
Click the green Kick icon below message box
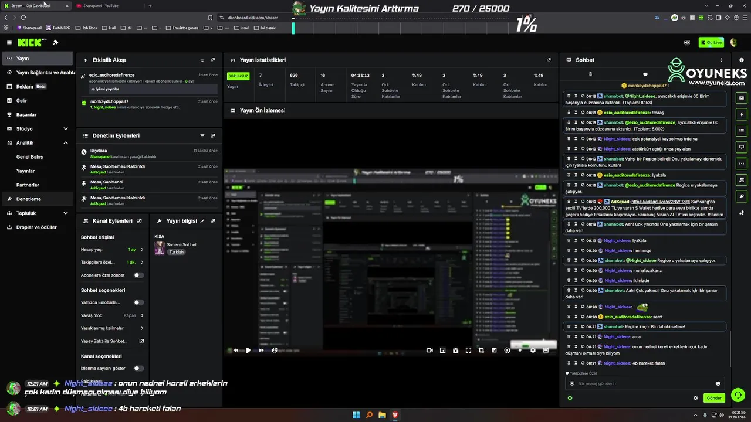coord(569,398)
